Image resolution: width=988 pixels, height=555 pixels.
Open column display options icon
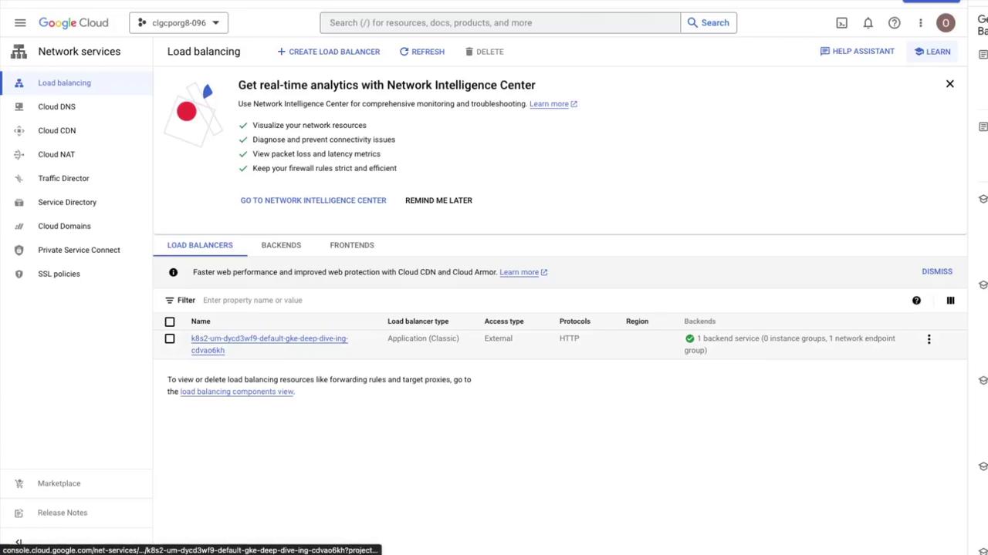950,301
